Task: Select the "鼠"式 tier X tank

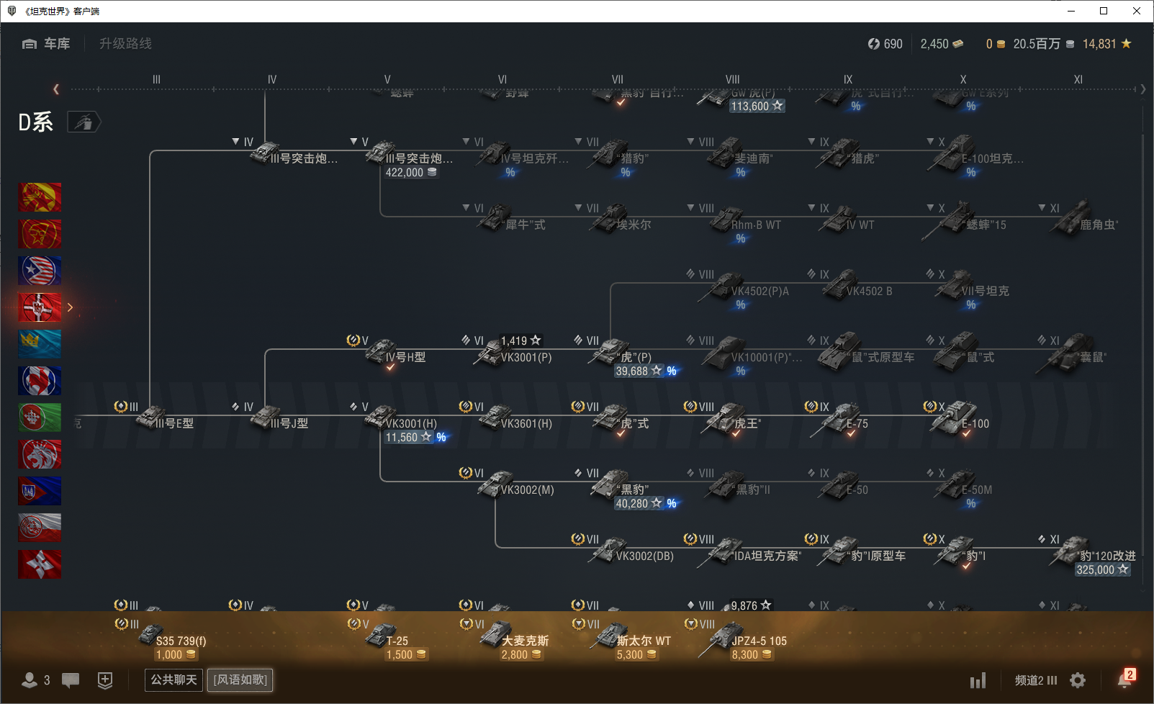Action: (963, 353)
